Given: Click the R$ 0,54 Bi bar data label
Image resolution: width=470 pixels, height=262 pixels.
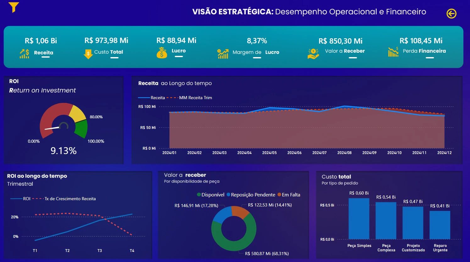Looking at the screenshot, I should pos(386,197).
